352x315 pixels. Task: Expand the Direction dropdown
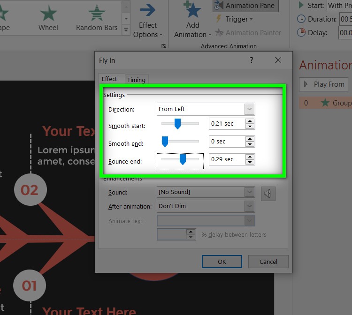coord(249,109)
